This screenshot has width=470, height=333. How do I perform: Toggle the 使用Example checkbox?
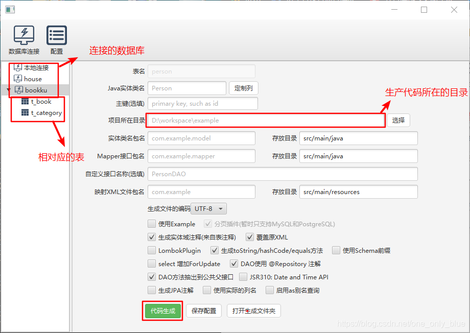[152, 224]
